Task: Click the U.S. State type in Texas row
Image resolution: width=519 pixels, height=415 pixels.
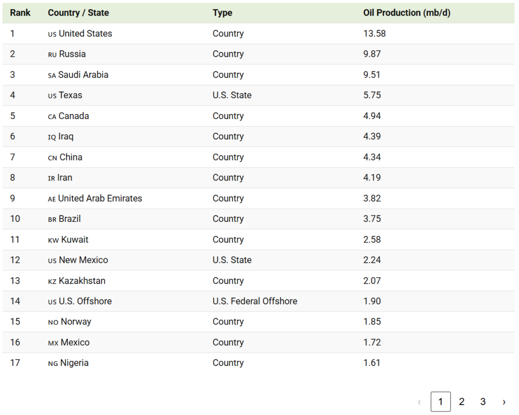Action: click(232, 95)
